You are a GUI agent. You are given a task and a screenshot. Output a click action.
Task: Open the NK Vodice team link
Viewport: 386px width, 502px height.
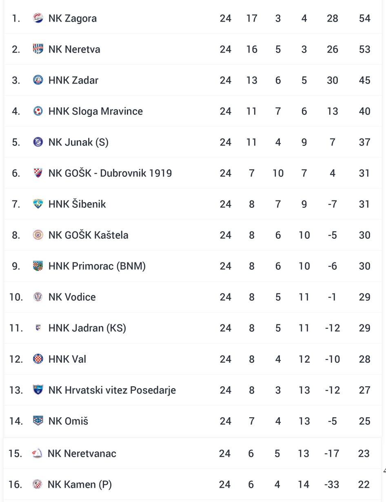click(72, 297)
